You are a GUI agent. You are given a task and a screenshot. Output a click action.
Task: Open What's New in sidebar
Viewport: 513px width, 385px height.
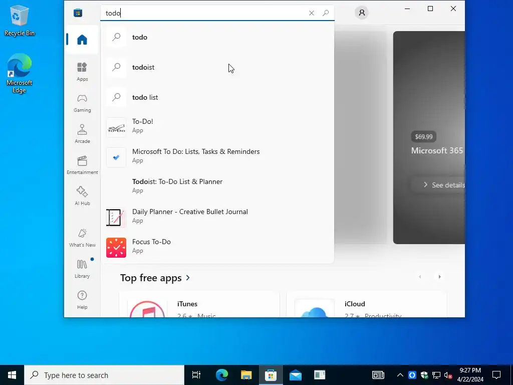click(x=82, y=238)
